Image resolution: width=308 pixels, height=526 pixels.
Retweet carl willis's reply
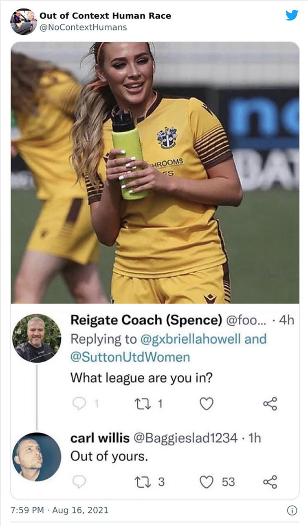click(145, 482)
